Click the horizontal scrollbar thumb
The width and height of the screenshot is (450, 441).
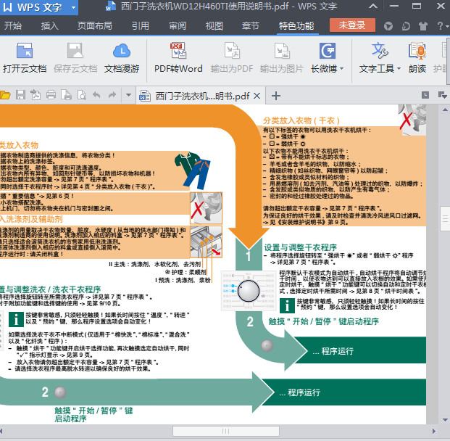[226, 431]
